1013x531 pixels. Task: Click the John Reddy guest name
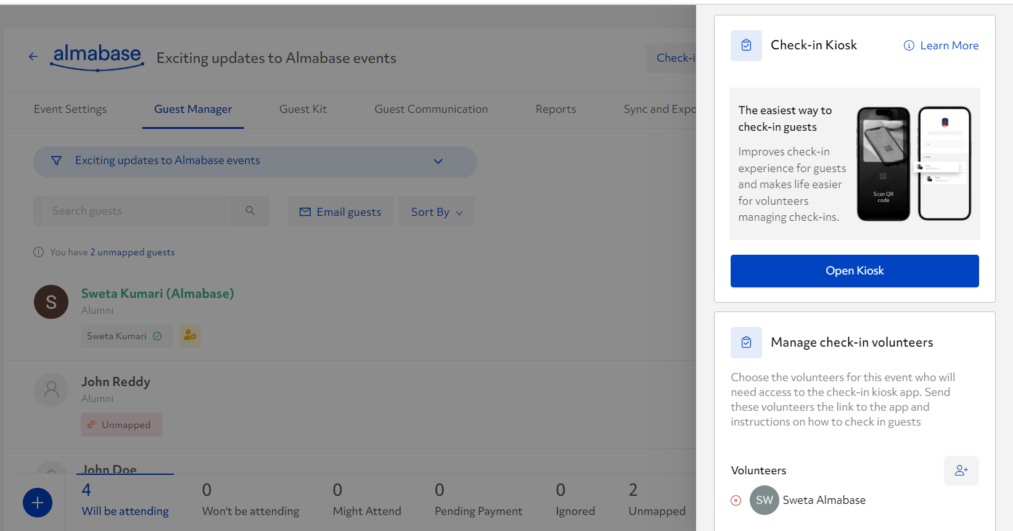pyautogui.click(x=116, y=382)
